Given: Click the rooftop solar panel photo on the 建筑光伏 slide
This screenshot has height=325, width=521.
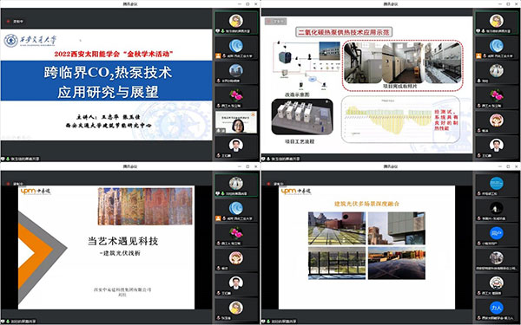Looking at the screenshot, I should 397,263.
